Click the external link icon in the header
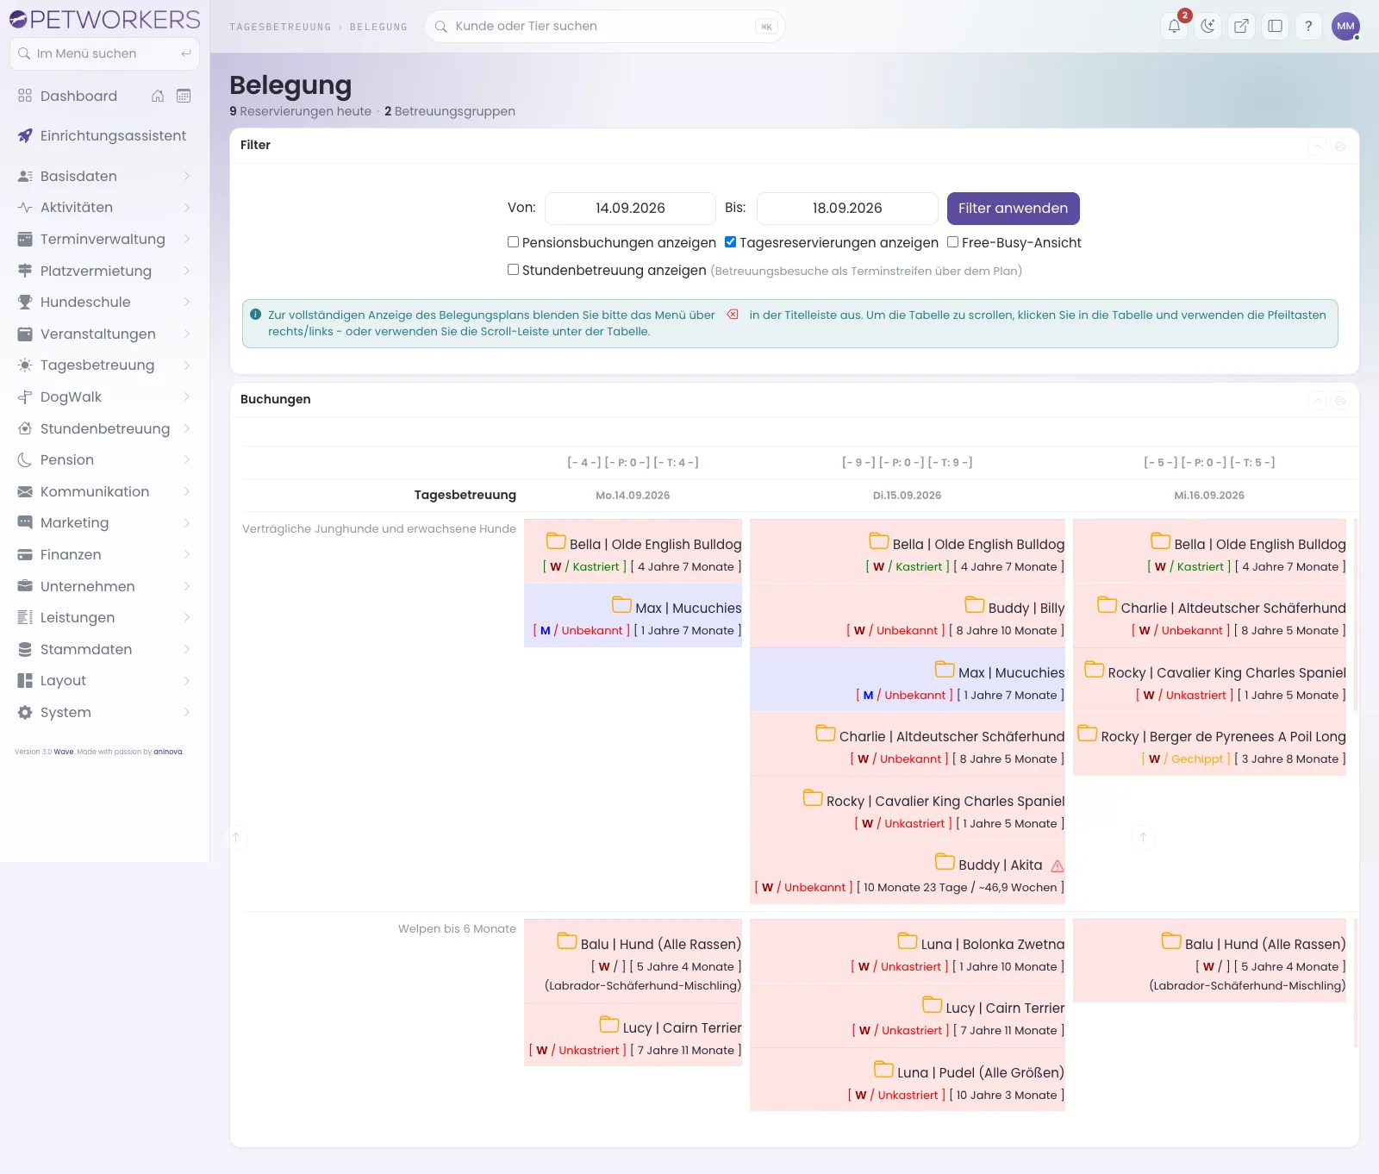1379x1174 pixels. point(1241,26)
